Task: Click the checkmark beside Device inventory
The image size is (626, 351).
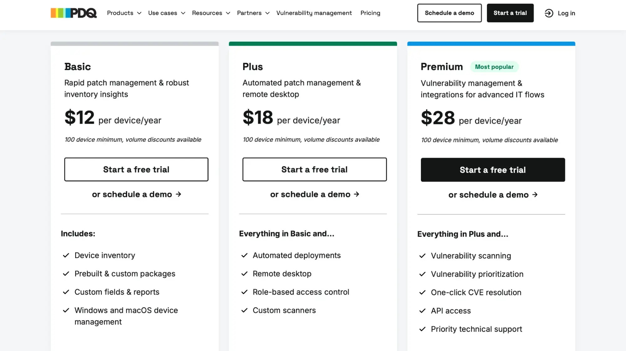Action: (x=66, y=255)
